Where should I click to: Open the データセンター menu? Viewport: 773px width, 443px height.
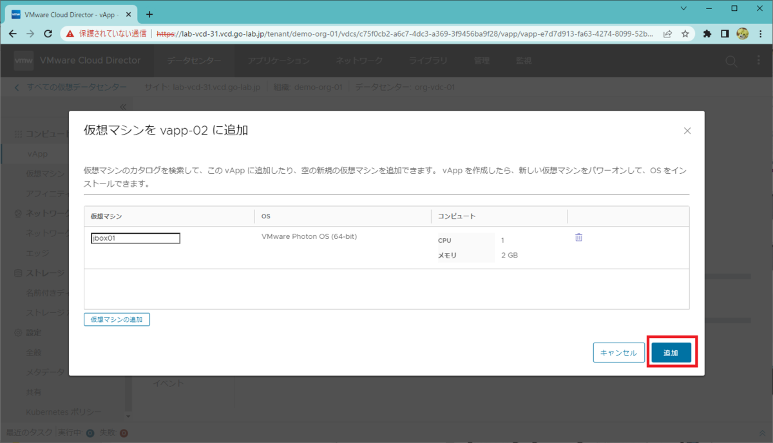[193, 61]
